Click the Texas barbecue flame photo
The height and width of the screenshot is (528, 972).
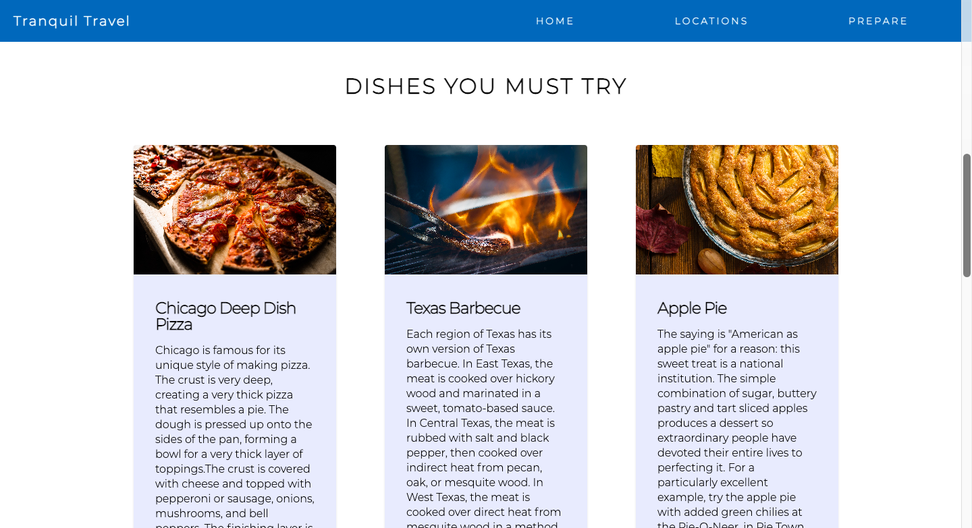[x=486, y=210]
